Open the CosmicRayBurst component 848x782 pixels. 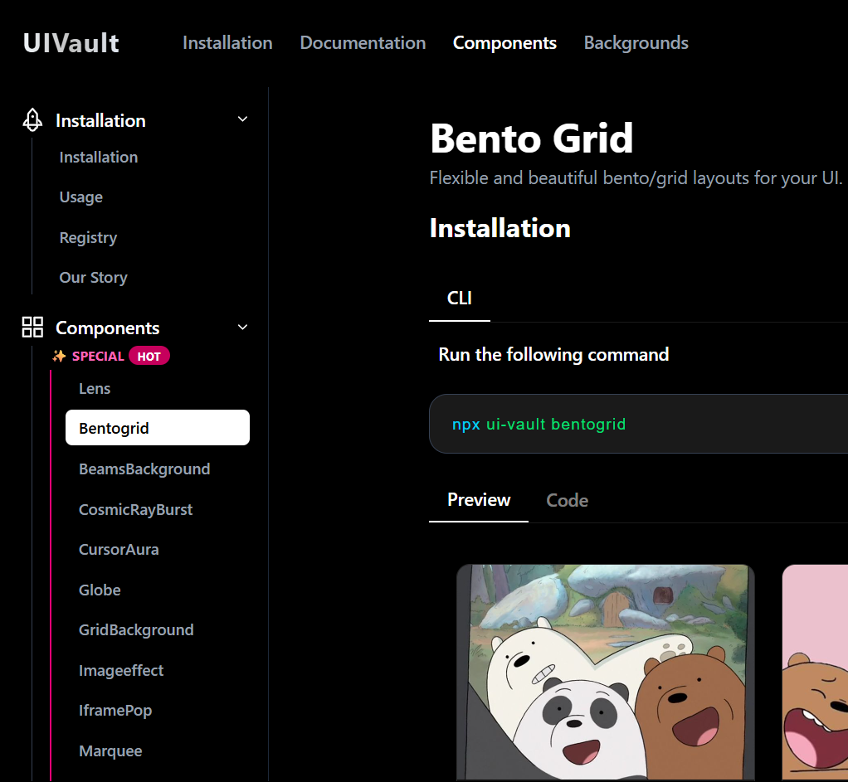click(x=135, y=510)
